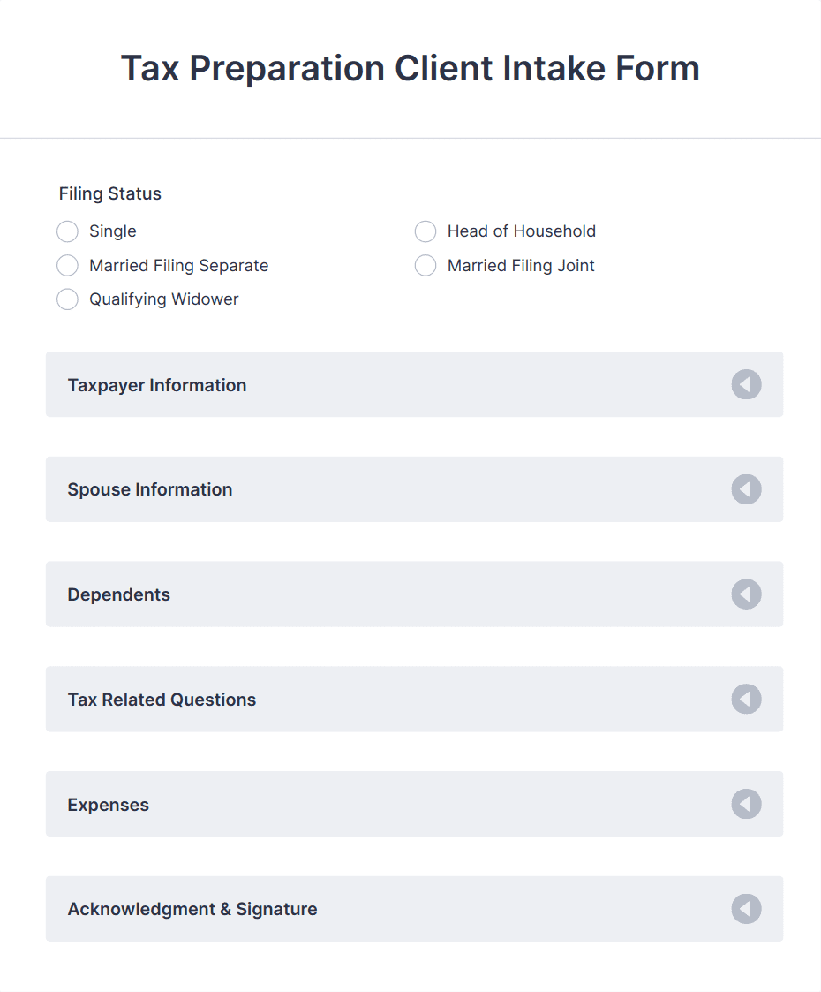Select the Single filing status
The width and height of the screenshot is (821, 992).
tap(67, 231)
